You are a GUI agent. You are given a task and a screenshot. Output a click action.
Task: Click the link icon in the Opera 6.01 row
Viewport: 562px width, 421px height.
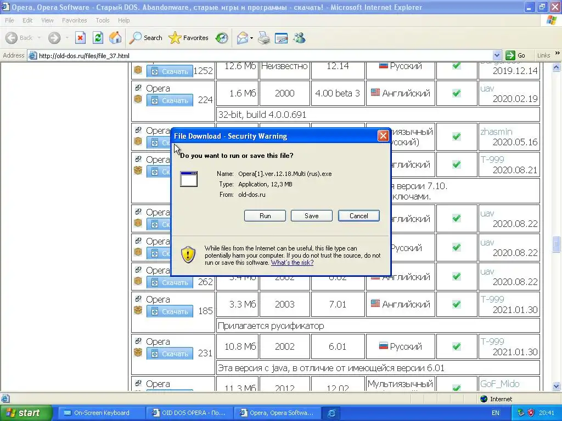138,341
